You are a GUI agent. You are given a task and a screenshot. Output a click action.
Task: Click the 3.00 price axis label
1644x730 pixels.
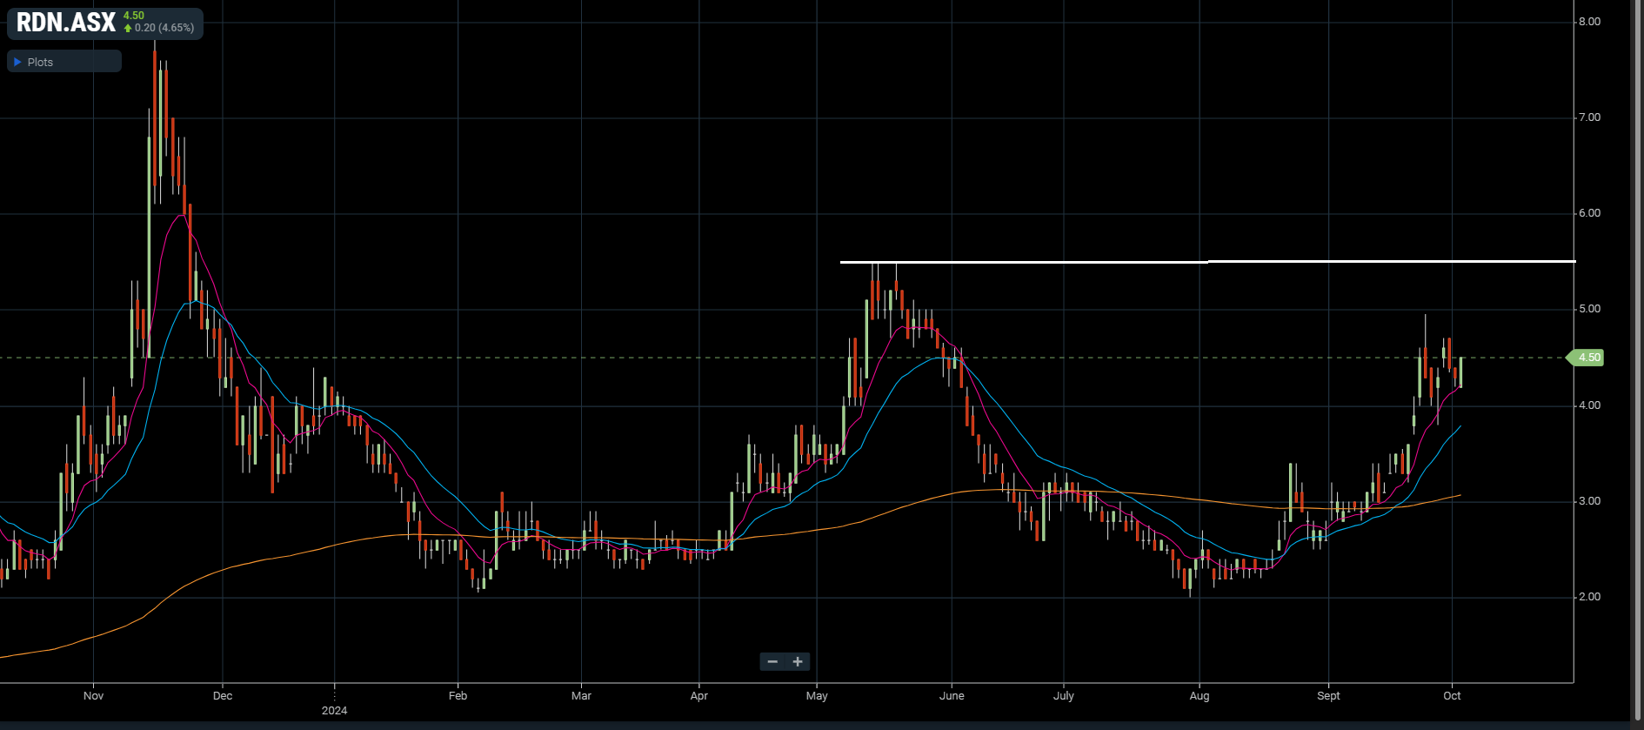click(1589, 501)
